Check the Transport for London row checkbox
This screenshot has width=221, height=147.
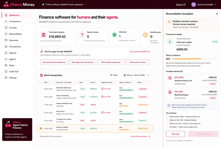(41, 120)
